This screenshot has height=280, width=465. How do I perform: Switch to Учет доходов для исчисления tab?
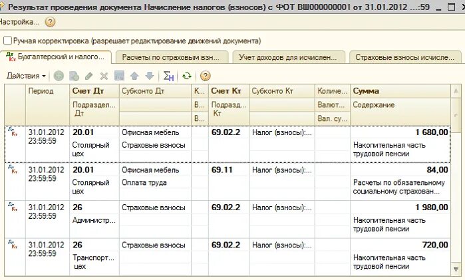[288, 57]
